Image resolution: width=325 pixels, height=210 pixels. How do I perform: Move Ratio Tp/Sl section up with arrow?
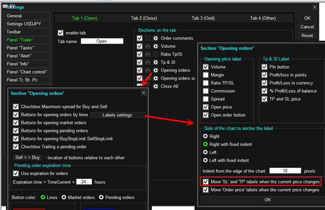(147, 54)
